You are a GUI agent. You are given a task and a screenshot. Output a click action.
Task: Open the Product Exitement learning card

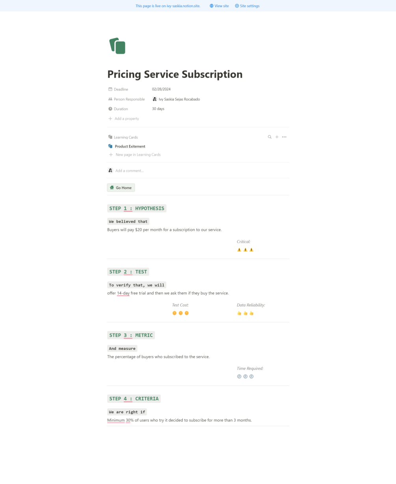click(130, 146)
